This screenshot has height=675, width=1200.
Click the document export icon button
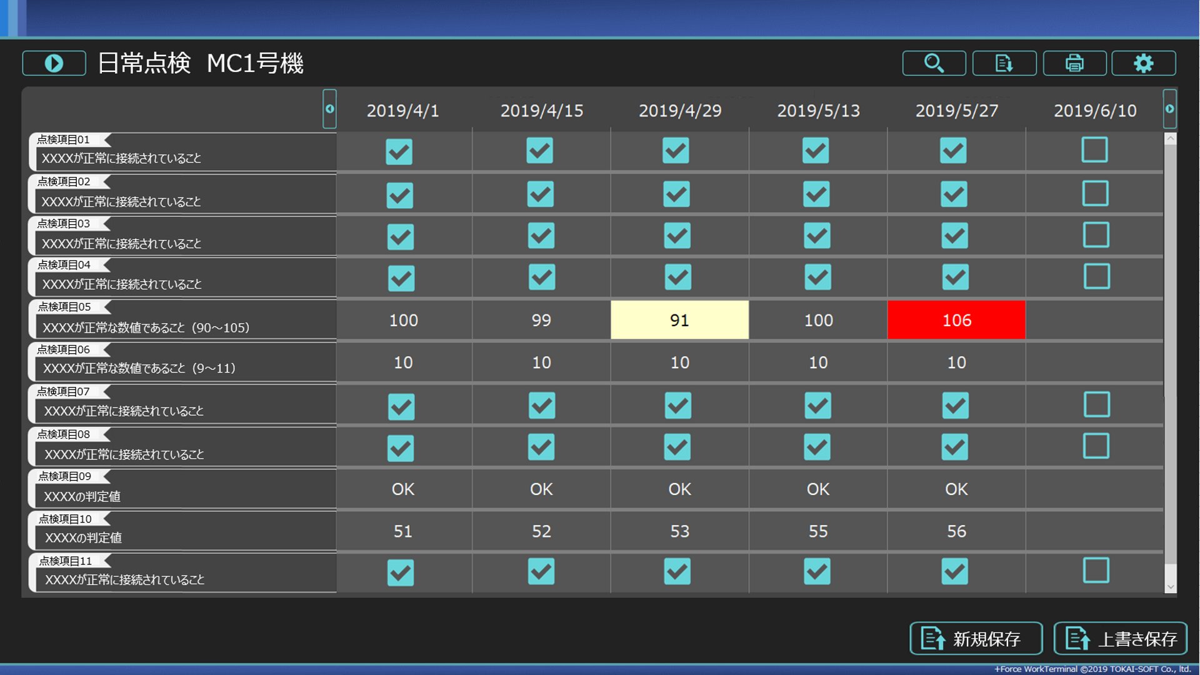[1004, 63]
